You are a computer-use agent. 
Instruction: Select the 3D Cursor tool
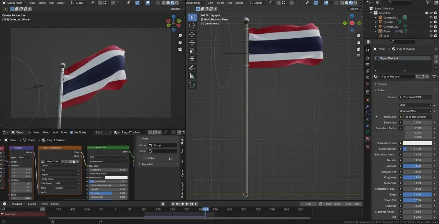[x=192, y=26]
